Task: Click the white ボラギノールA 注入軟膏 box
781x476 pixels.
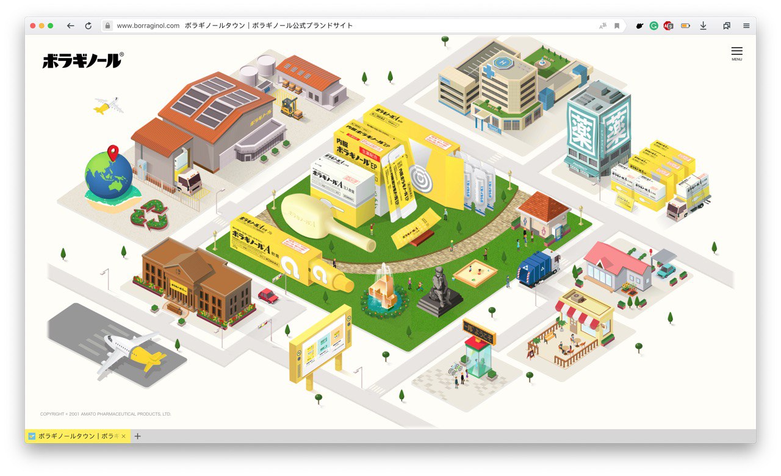Action: pos(342,181)
